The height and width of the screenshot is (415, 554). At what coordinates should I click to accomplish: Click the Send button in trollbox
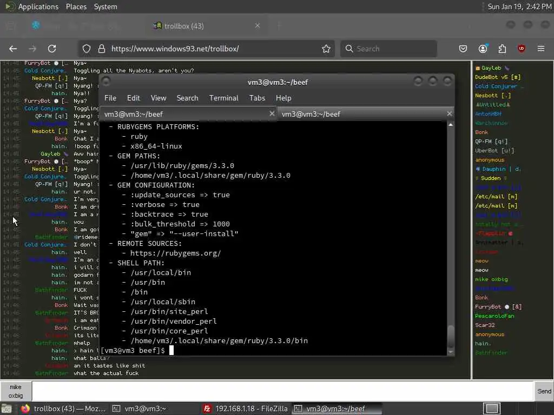[544, 391]
